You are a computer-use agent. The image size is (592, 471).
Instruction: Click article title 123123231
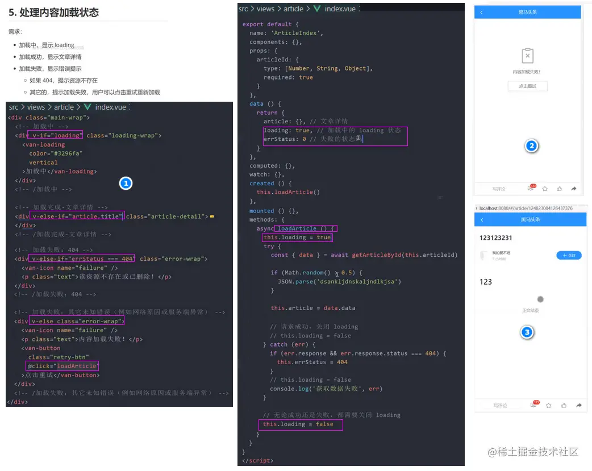pyautogui.click(x=496, y=237)
